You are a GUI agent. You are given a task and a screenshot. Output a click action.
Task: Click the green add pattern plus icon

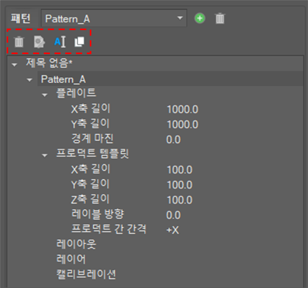point(200,19)
